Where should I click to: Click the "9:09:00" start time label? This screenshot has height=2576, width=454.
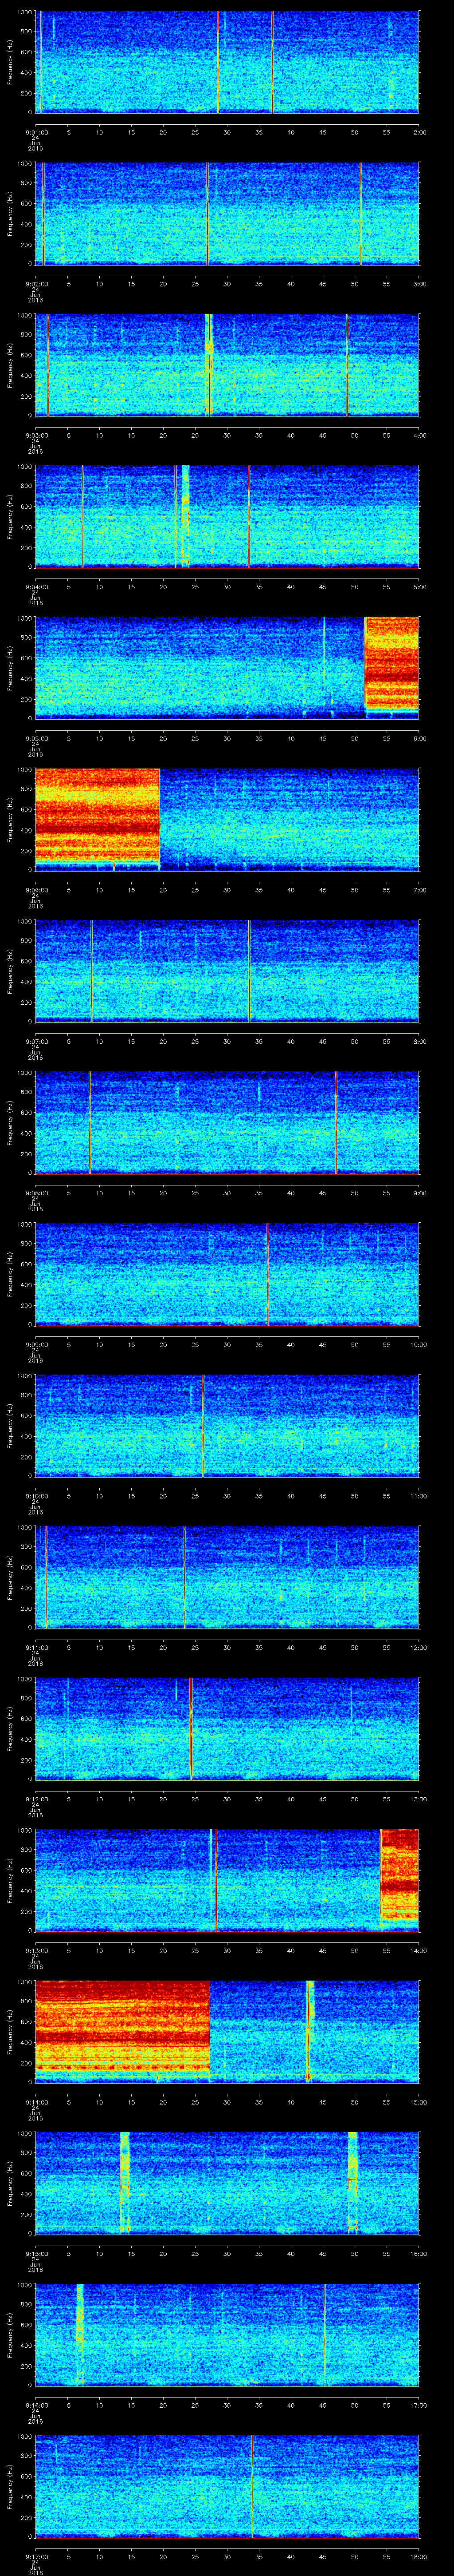point(35,1344)
